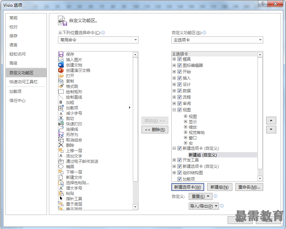Select the 连接线 connector icon
286x229 pixels.
click(61, 129)
